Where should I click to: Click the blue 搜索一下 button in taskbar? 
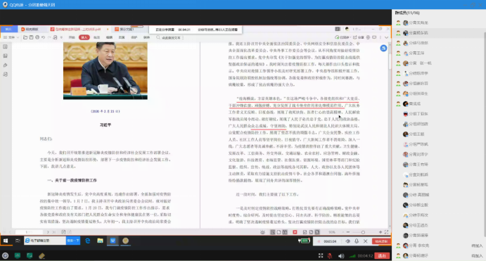[73, 241]
